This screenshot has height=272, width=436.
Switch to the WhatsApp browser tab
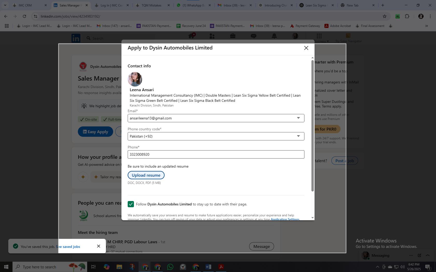pyautogui.click(x=194, y=5)
